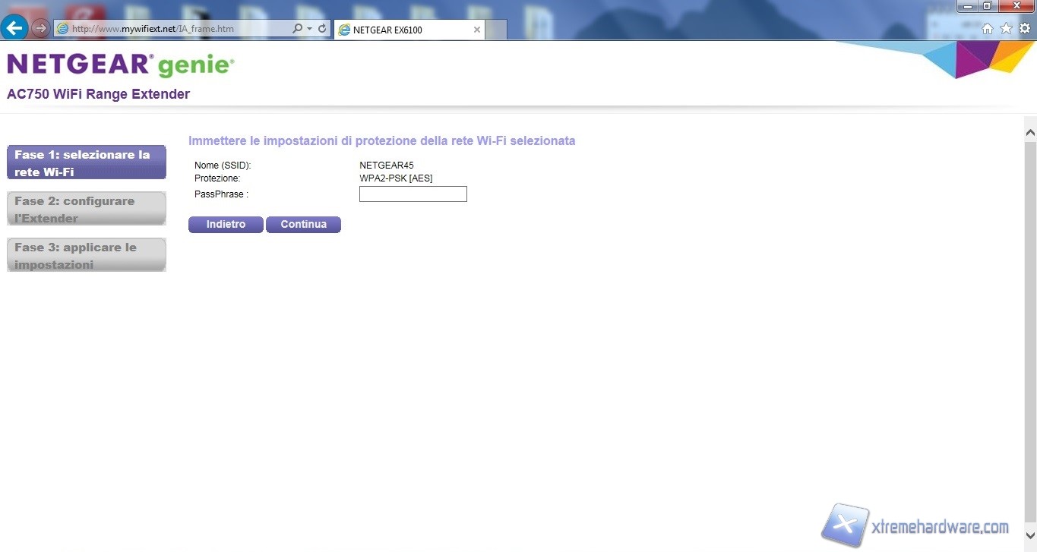Select Fase 2: configurare l'Extender step
Viewport: 1037px width, 552px height.
pyautogui.click(x=86, y=209)
